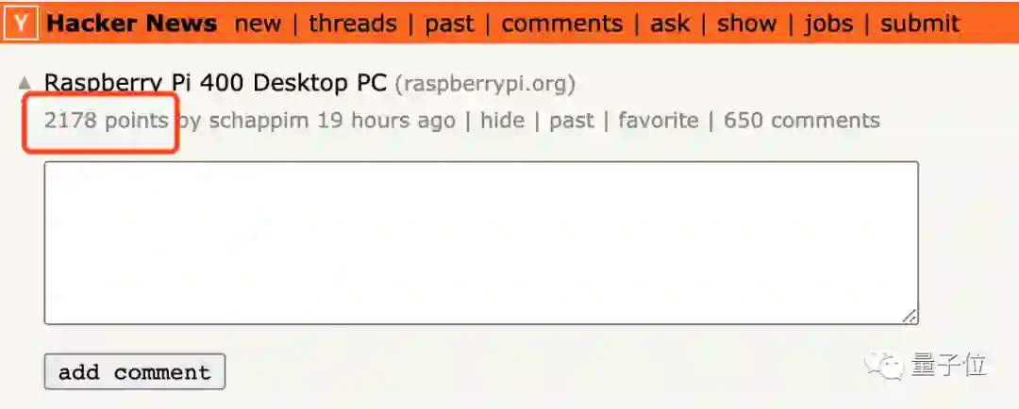
Task: Click the add comment button
Action: tap(135, 372)
